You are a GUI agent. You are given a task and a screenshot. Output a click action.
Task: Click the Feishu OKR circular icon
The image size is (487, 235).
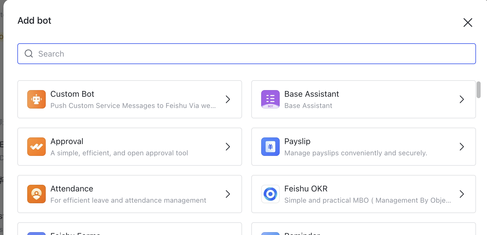pos(270,194)
